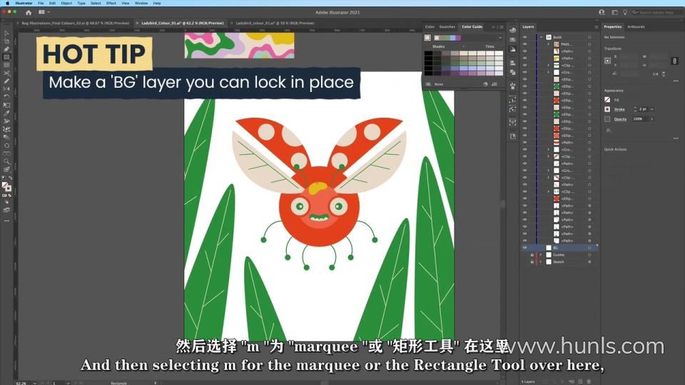Open the Illustrator app menu
Image resolution: width=685 pixels, height=385 pixels.
[24, 3]
